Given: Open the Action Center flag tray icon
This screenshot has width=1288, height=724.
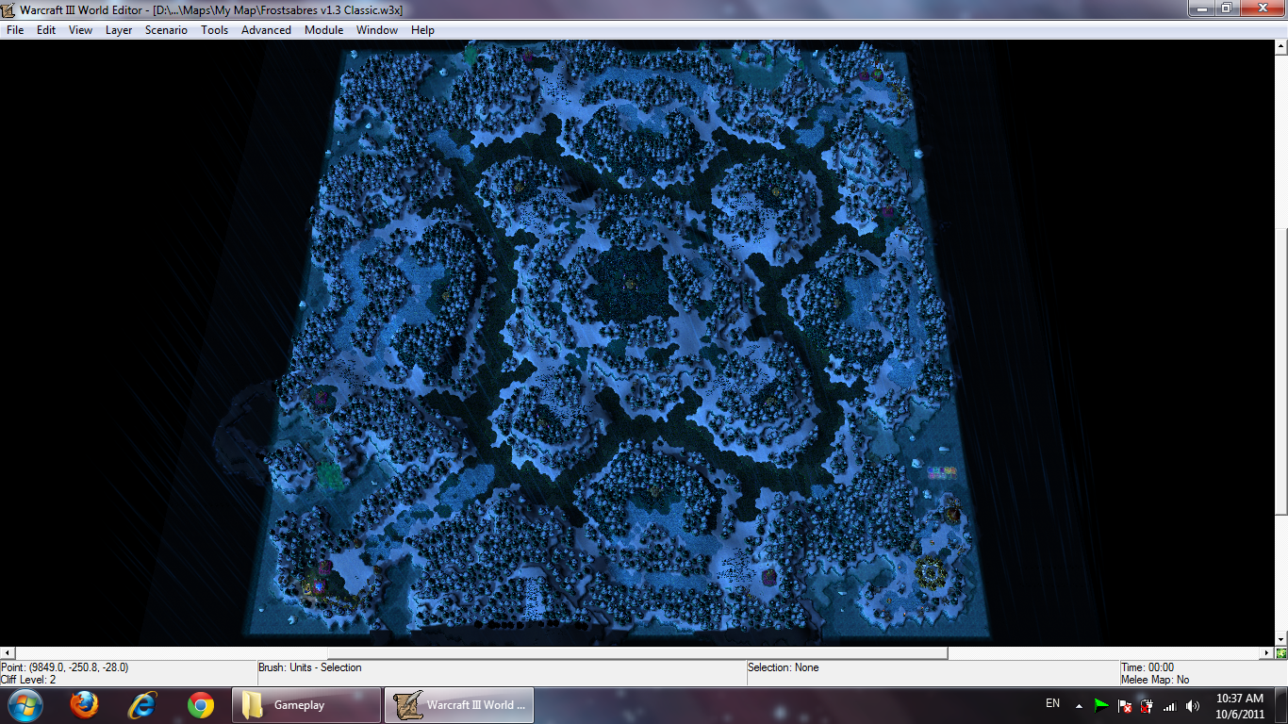Looking at the screenshot, I should (1124, 706).
